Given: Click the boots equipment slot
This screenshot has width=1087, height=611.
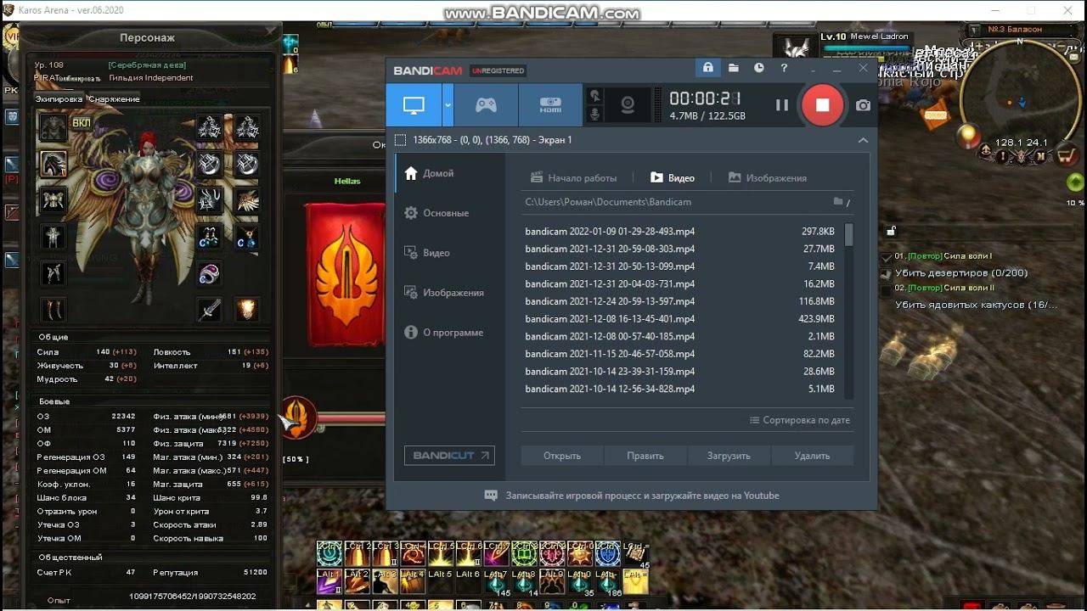Looking at the screenshot, I should 54,309.
